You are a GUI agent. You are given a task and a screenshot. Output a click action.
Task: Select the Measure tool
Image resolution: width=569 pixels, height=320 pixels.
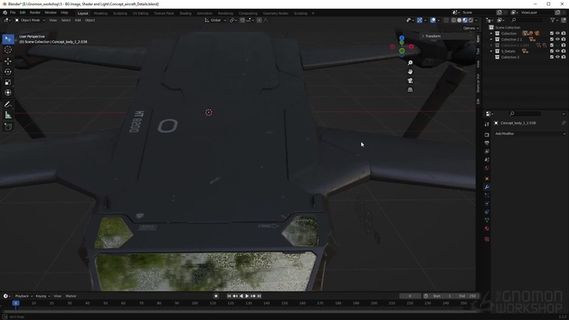(x=9, y=115)
